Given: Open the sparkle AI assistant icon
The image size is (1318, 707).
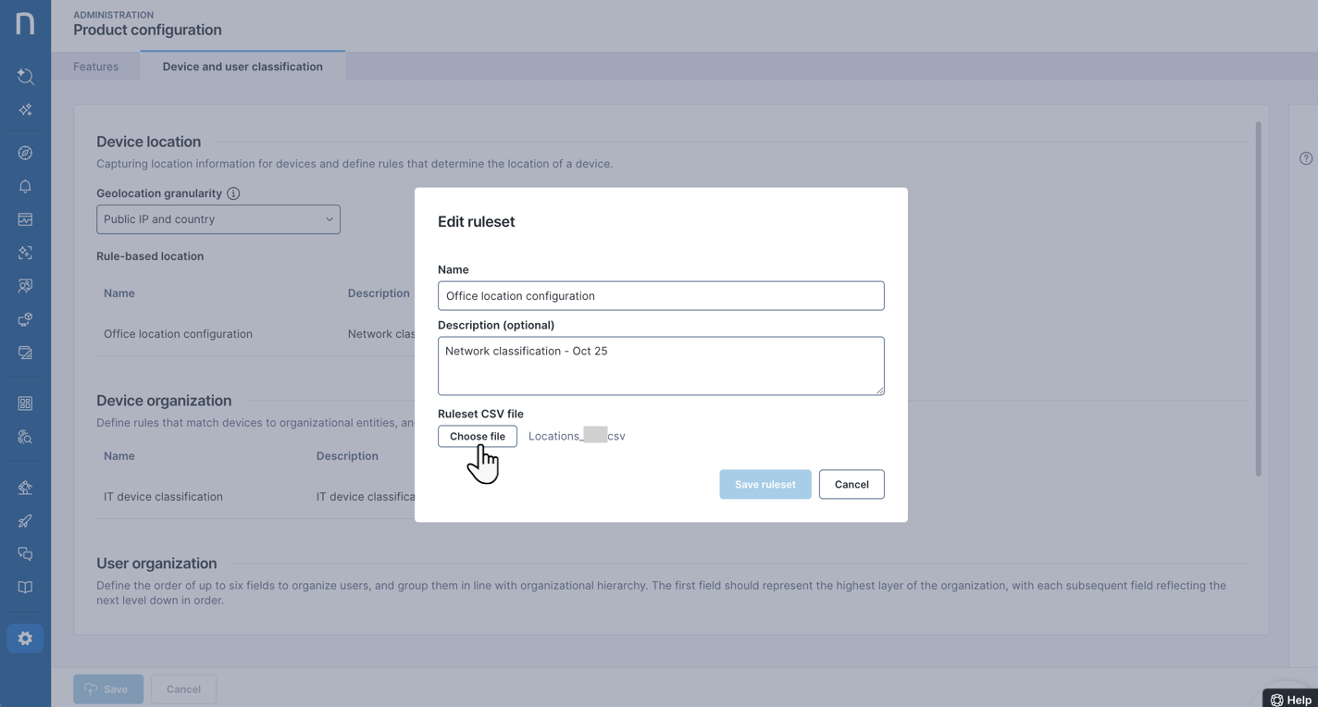Looking at the screenshot, I should point(25,110).
